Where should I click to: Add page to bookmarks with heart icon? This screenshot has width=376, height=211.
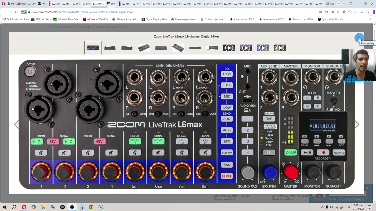coord(350,12)
